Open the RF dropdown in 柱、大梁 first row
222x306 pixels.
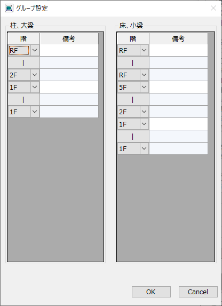tap(35, 50)
